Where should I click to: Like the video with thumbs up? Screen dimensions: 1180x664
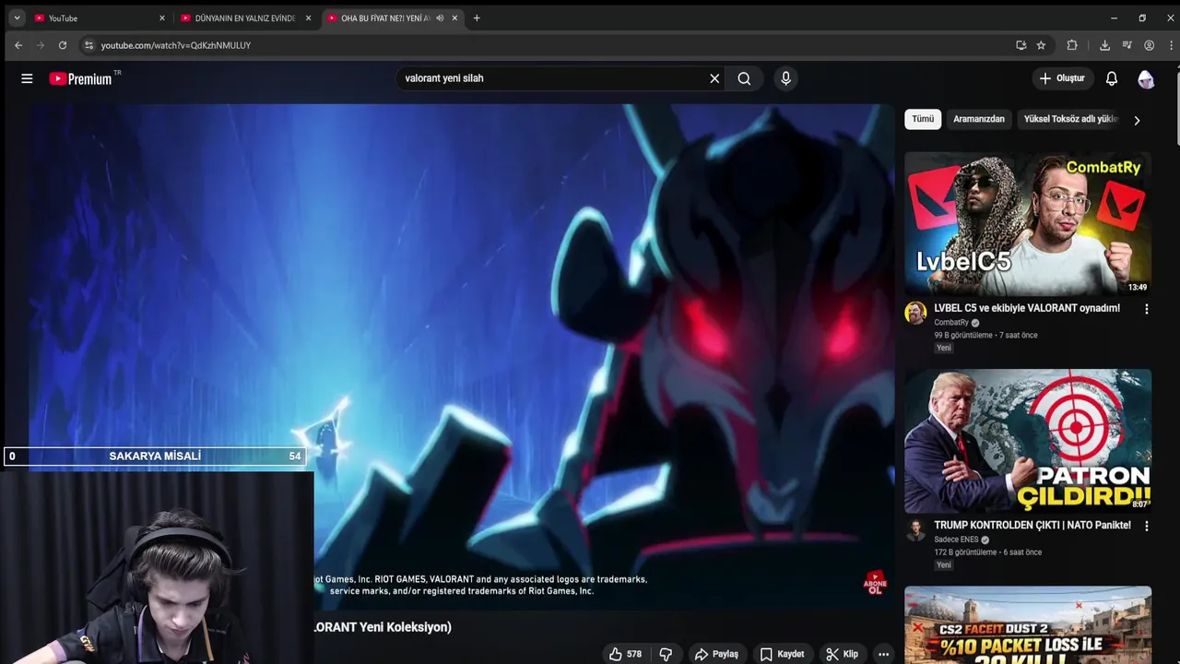pyautogui.click(x=625, y=654)
